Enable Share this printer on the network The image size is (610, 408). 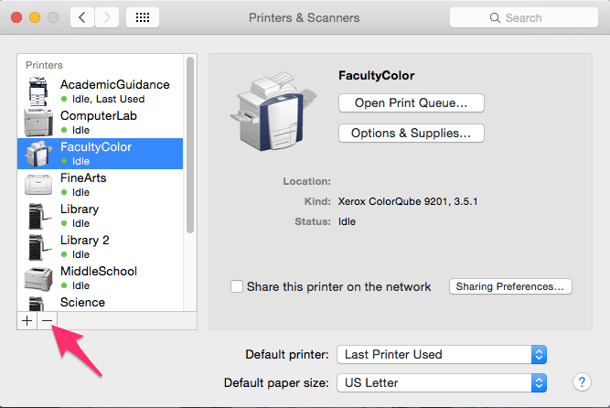237,286
